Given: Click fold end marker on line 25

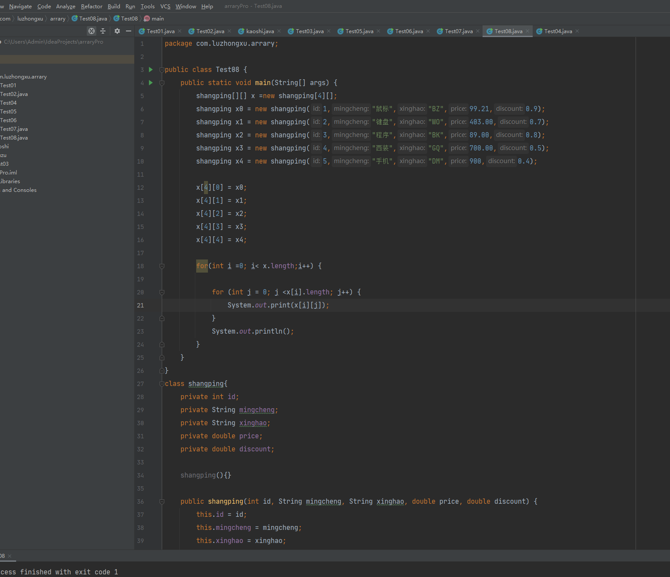Looking at the screenshot, I should point(162,358).
